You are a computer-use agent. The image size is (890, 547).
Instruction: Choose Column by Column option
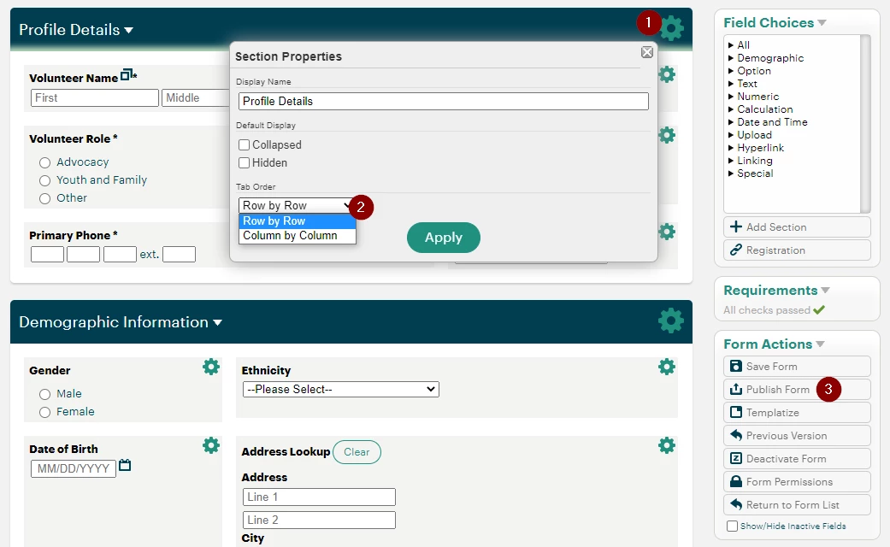297,236
